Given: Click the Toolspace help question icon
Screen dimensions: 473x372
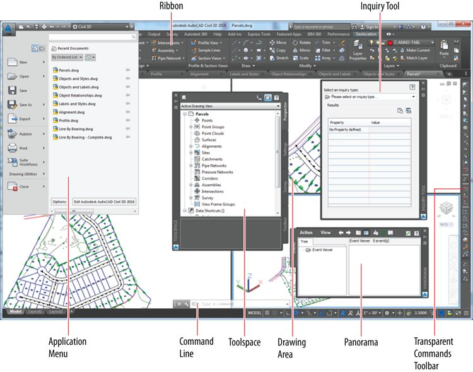Looking at the screenshot, I should pos(276,98).
